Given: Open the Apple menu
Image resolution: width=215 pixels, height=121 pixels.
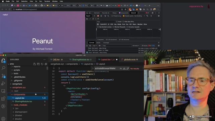Looking at the screenshot, I should [3, 1].
